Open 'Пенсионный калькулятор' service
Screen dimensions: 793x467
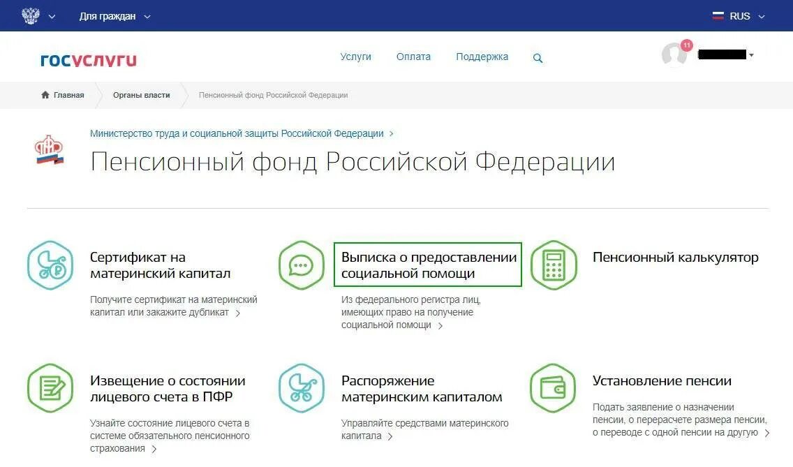(675, 258)
